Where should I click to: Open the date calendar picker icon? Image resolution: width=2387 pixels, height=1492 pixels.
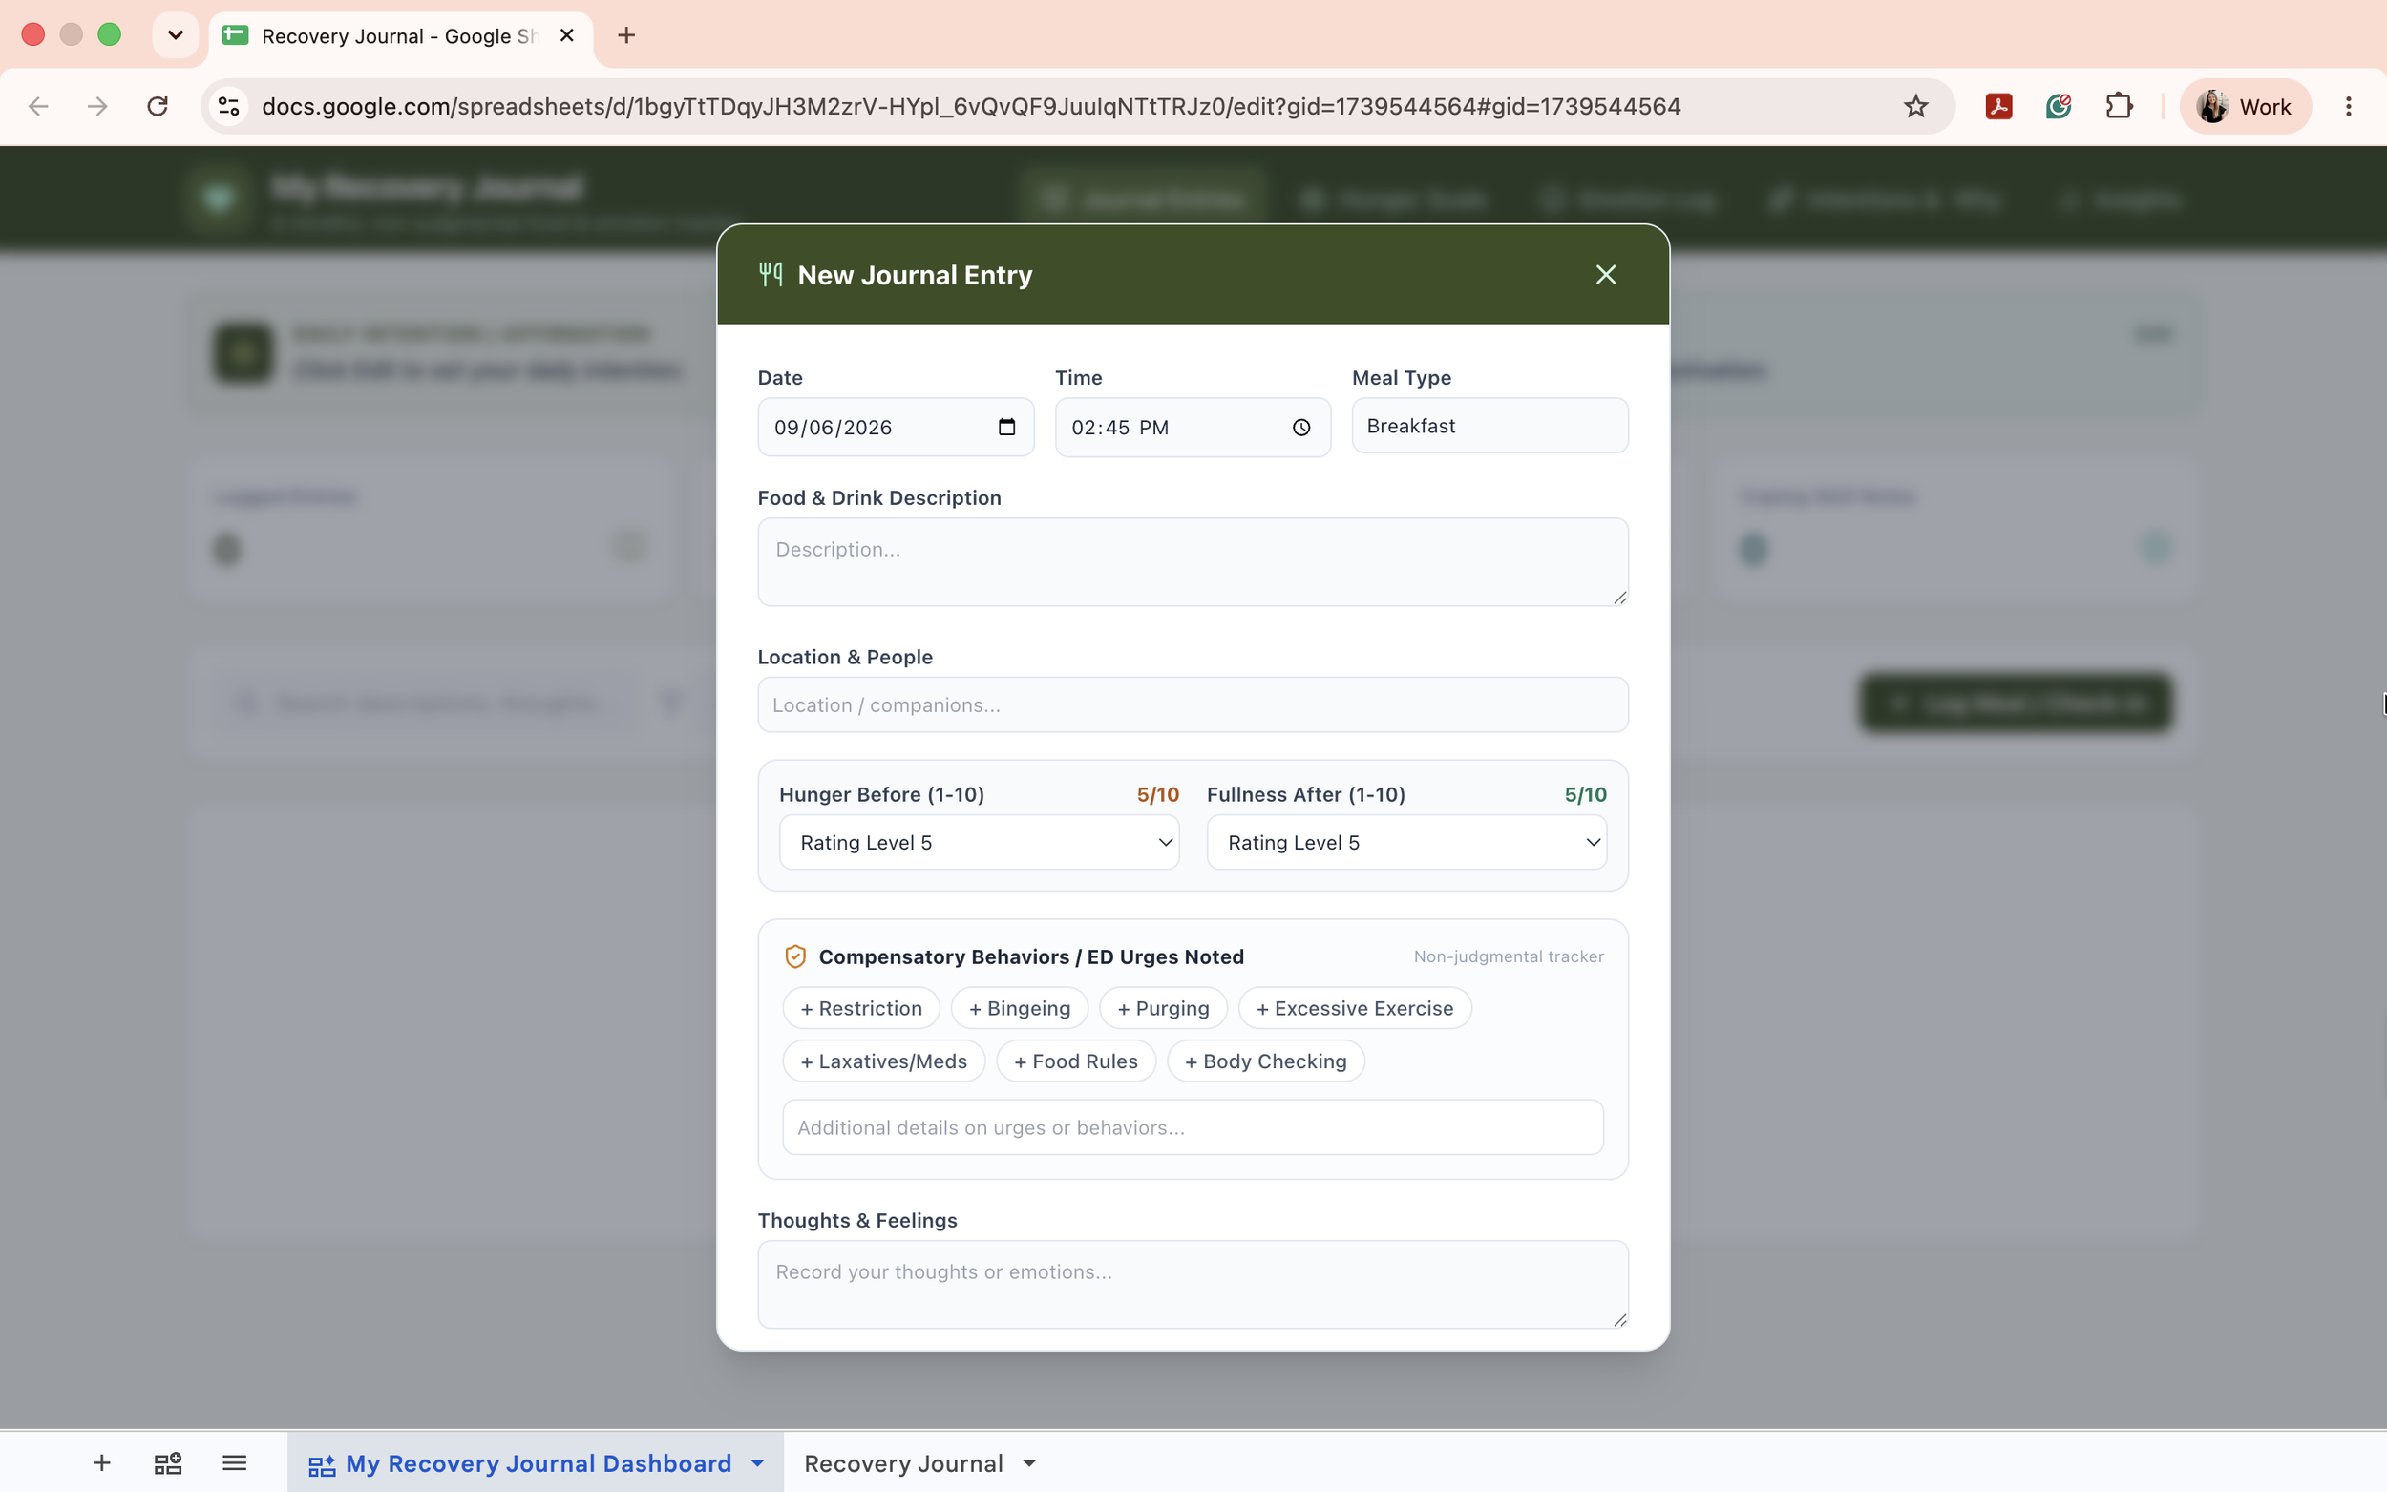[x=1006, y=428]
